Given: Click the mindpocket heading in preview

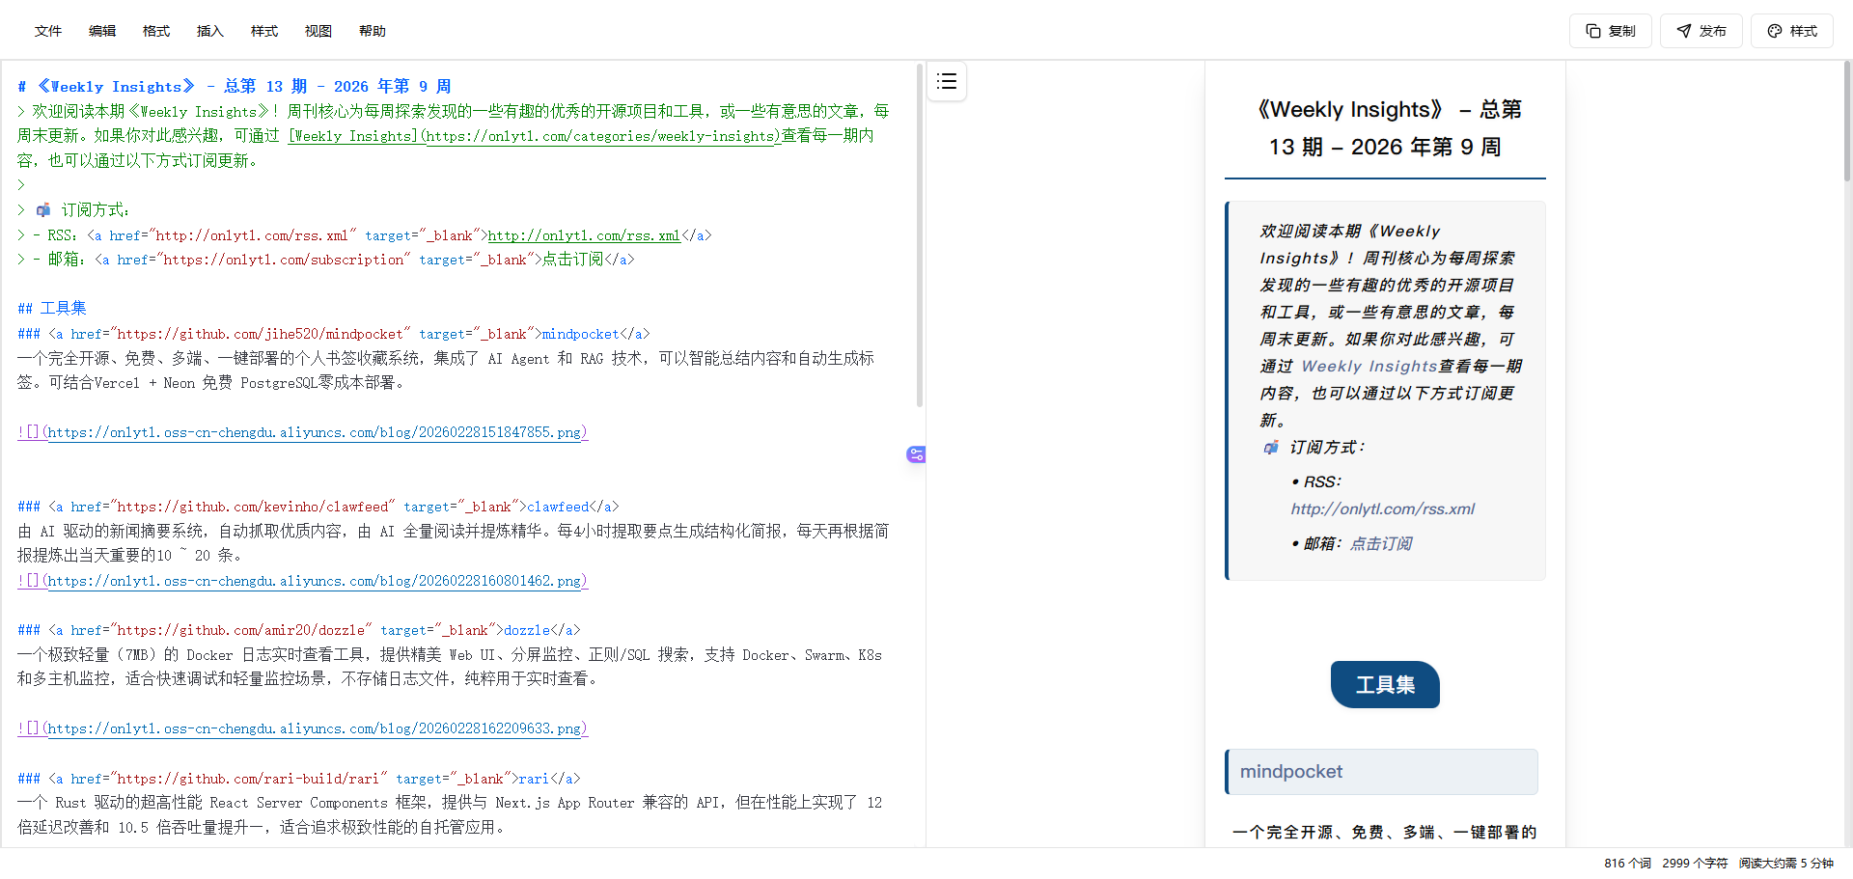Looking at the screenshot, I should click(1291, 772).
